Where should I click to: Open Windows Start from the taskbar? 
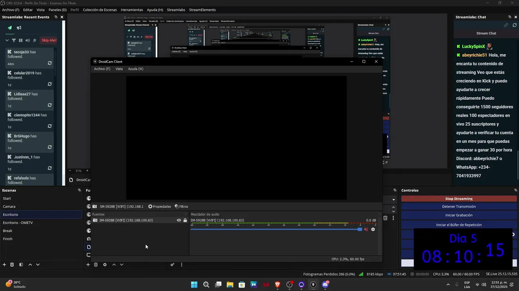[x=194, y=285]
